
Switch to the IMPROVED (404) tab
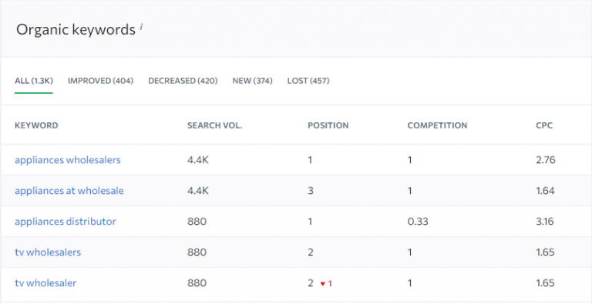pyautogui.click(x=100, y=81)
